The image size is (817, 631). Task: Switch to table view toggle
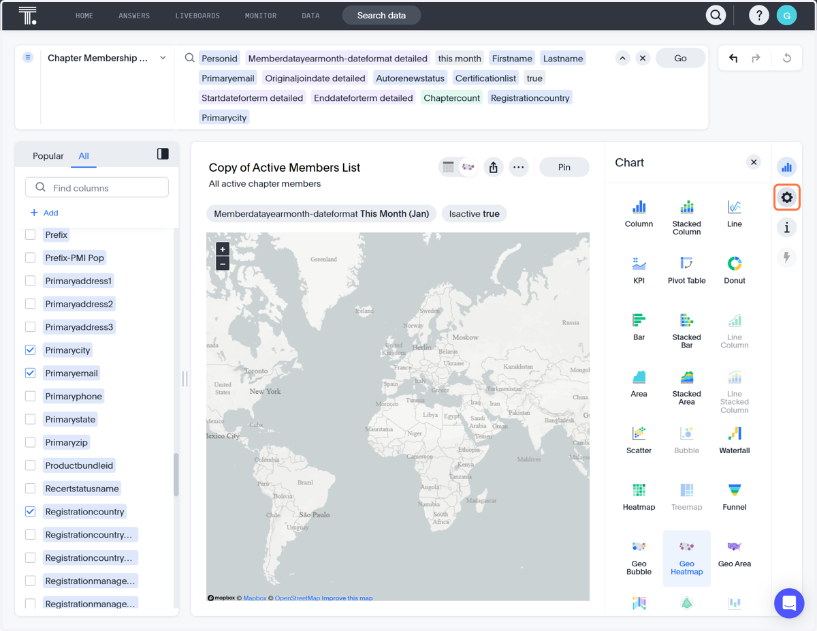(449, 167)
